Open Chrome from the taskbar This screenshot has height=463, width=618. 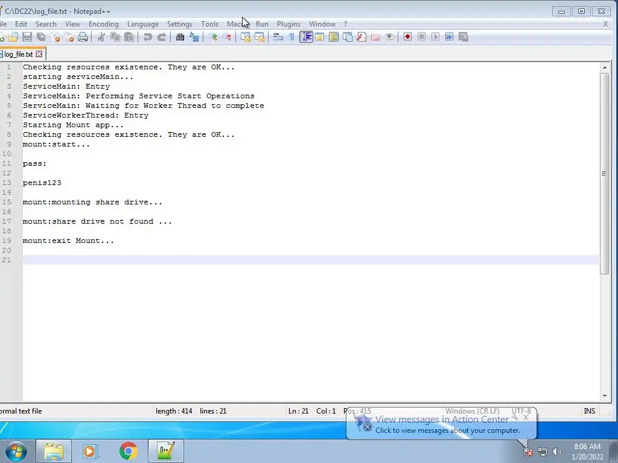click(x=128, y=451)
